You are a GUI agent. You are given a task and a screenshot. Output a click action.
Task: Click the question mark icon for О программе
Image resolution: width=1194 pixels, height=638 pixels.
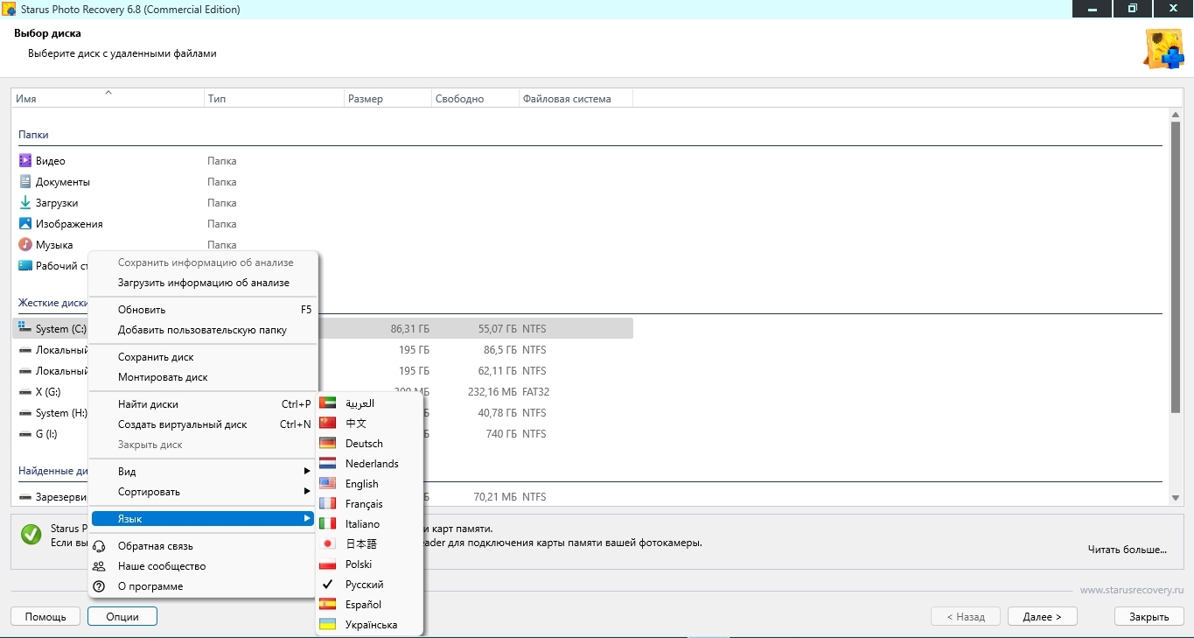point(99,586)
